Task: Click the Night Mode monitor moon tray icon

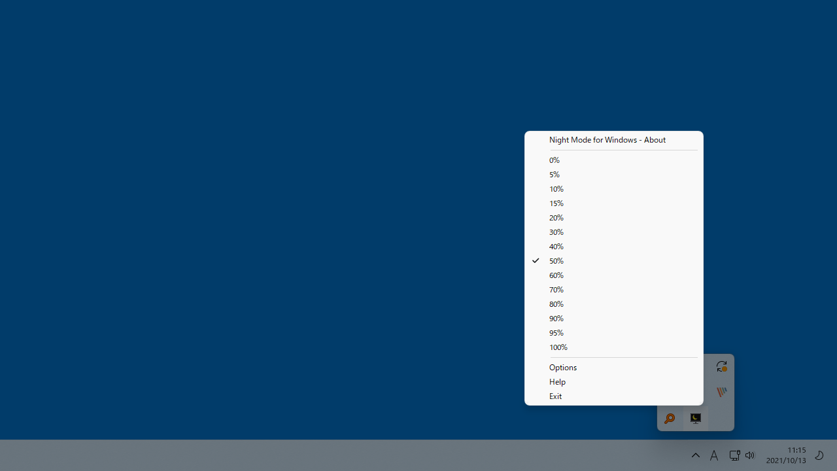Action: click(696, 419)
